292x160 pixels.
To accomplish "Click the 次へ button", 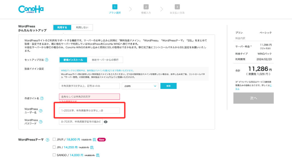I will 254,98.
